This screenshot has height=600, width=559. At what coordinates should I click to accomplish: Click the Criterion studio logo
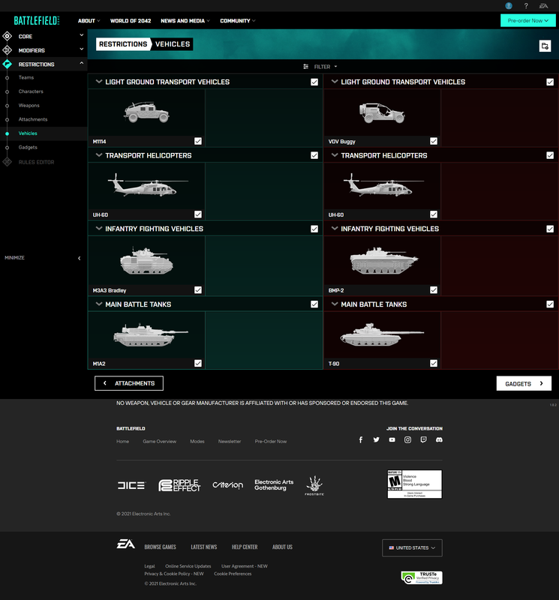coord(228,485)
